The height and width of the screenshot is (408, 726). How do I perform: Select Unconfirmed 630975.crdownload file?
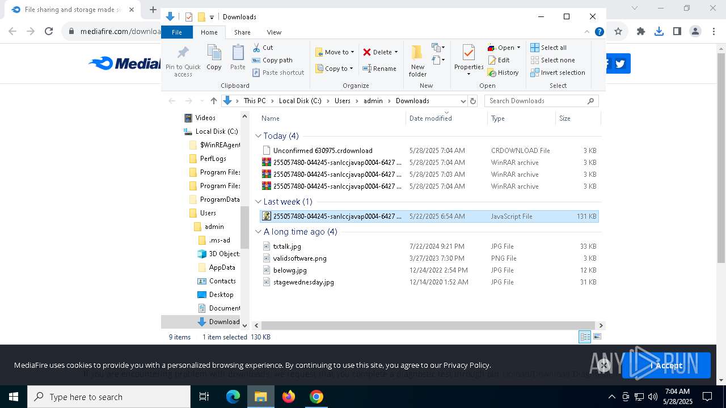(429, 151)
